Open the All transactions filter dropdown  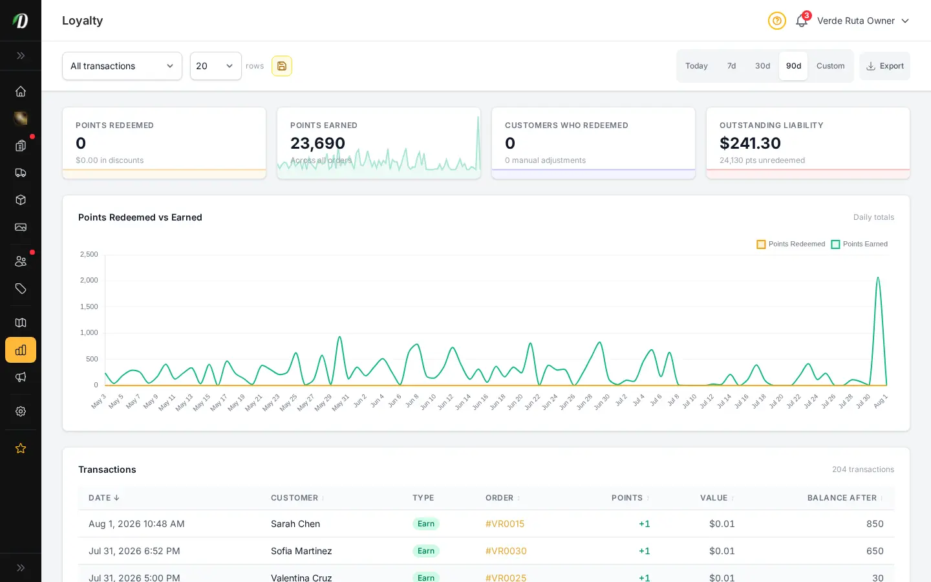pos(122,66)
